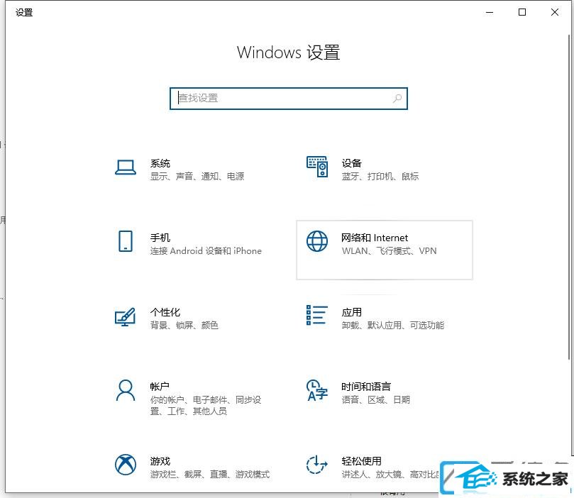Click 你的帐户、电子邮件、同步设置 description

point(206,406)
